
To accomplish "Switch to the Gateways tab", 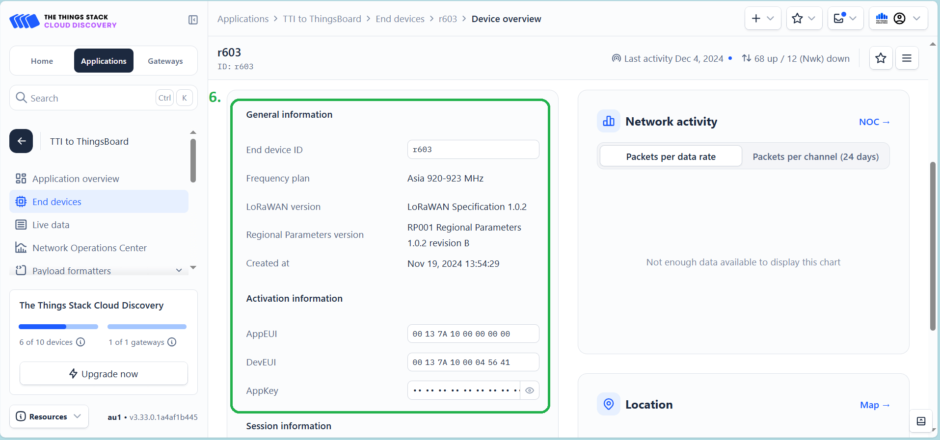I will 165,61.
